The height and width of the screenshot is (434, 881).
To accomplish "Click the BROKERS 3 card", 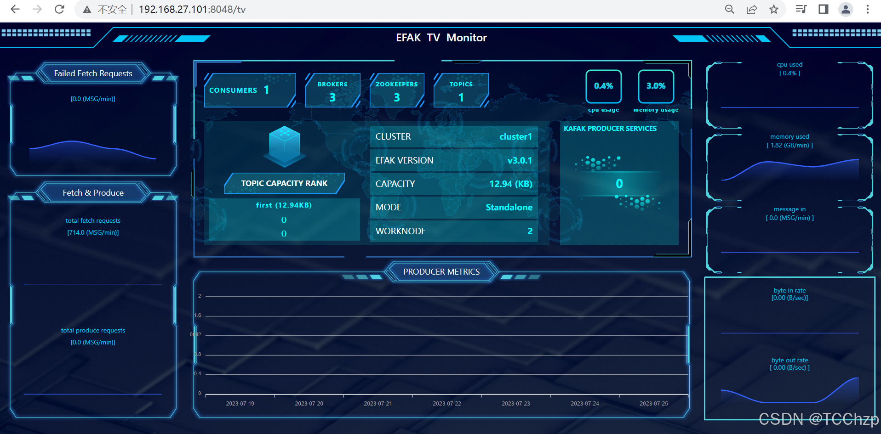I will [332, 90].
